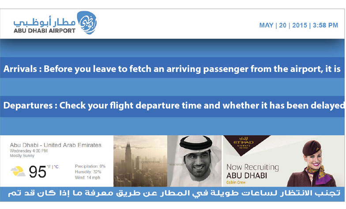Click the Precipitation 0% weather detail
This screenshot has width=346, height=209.
tap(90, 166)
